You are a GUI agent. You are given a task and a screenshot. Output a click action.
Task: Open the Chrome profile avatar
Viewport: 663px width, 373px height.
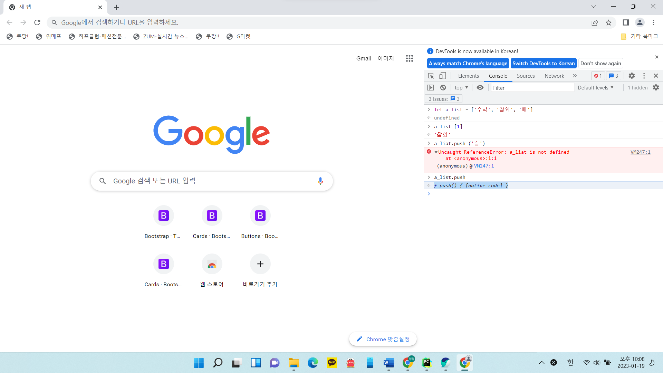coord(640,22)
